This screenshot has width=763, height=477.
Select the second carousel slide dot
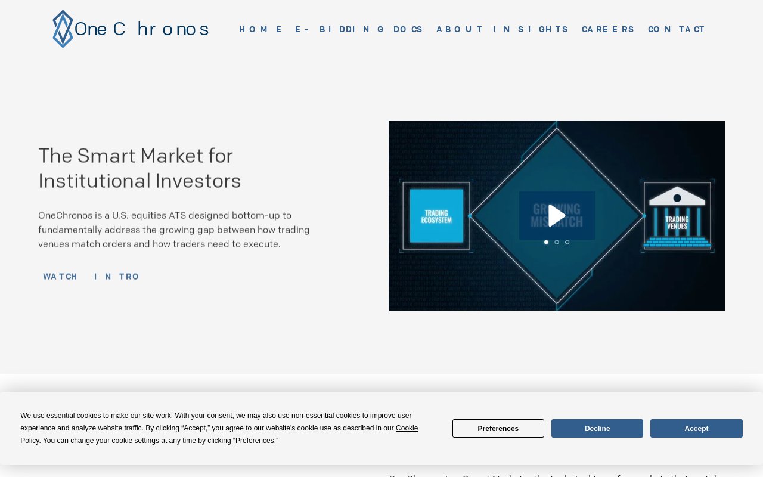[557, 242]
